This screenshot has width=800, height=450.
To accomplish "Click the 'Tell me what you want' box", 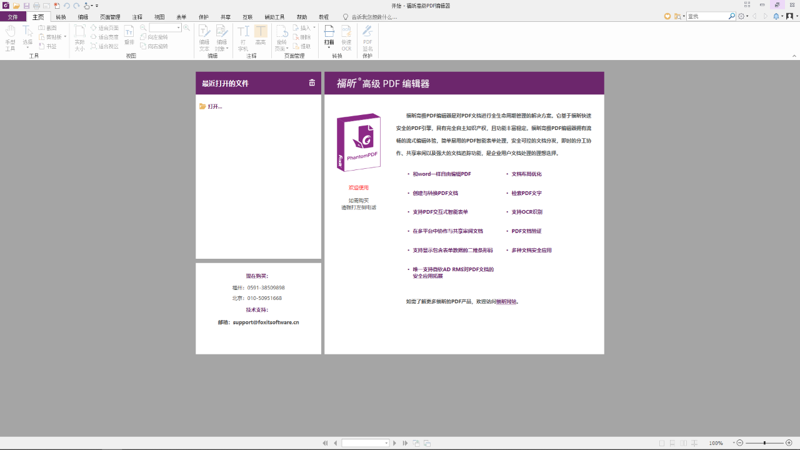I will 370,17.
